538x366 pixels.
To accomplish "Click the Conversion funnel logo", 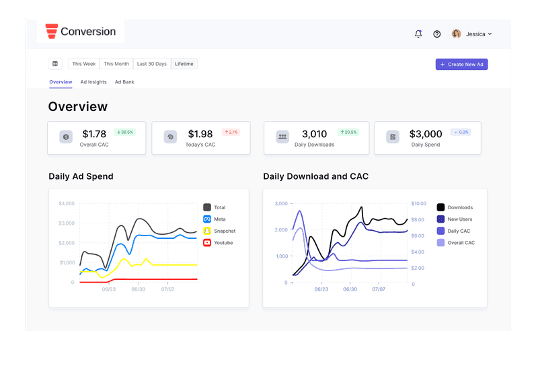I will [52, 31].
